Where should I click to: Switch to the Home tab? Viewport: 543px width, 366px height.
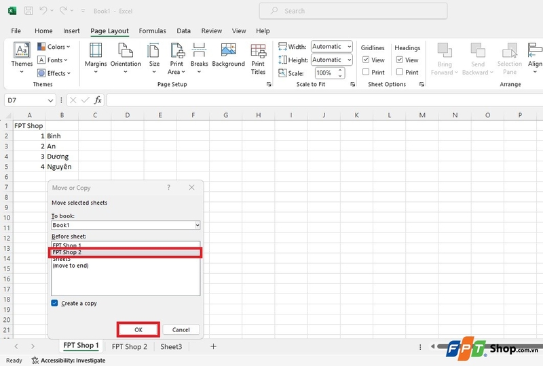click(x=43, y=30)
